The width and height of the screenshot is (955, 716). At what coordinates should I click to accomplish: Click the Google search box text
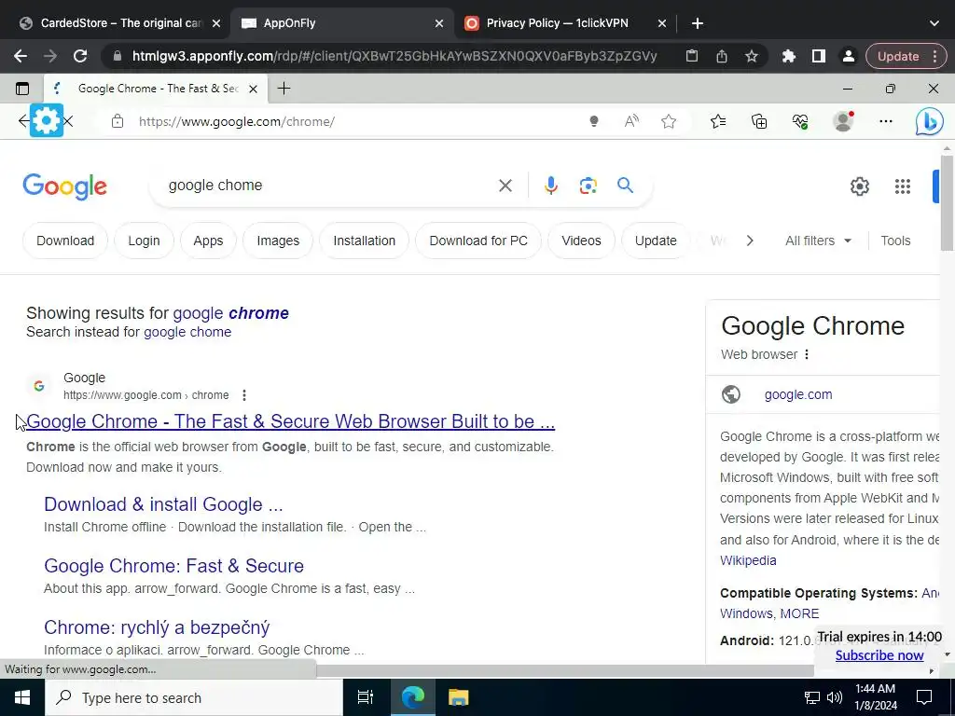215,186
